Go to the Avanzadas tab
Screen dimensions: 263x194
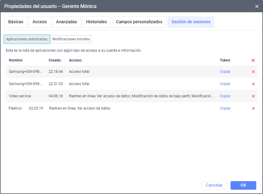(66, 22)
